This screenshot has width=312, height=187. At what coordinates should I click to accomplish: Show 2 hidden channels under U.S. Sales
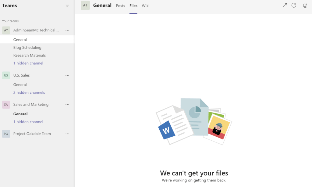[29, 92]
